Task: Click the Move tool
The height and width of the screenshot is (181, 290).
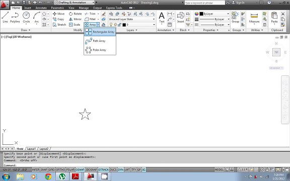Action: click(58, 14)
